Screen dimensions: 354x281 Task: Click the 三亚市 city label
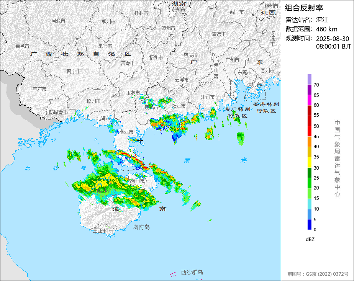100,231
